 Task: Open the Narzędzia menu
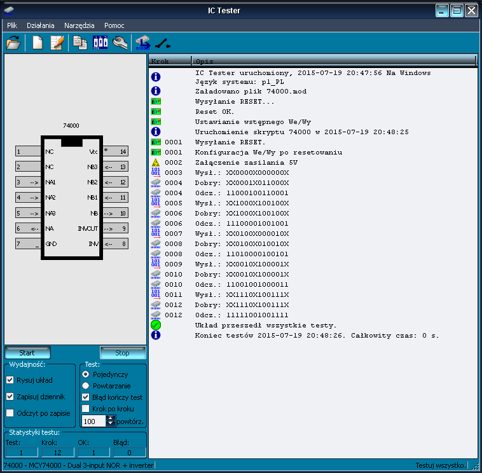click(x=79, y=25)
